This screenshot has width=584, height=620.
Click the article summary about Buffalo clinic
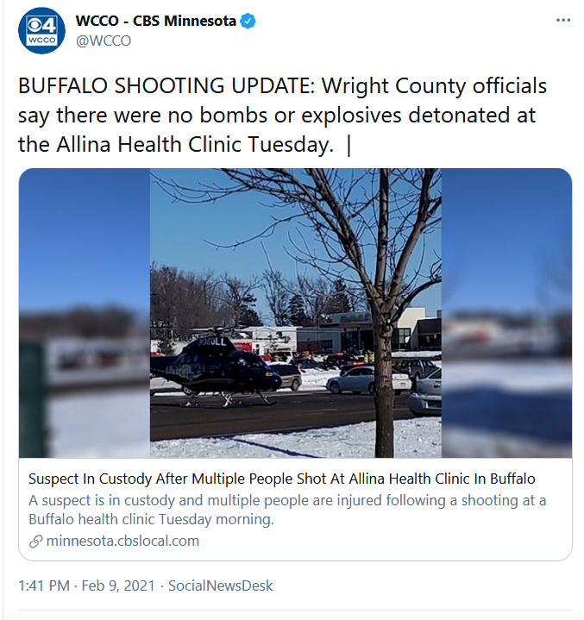287,510
